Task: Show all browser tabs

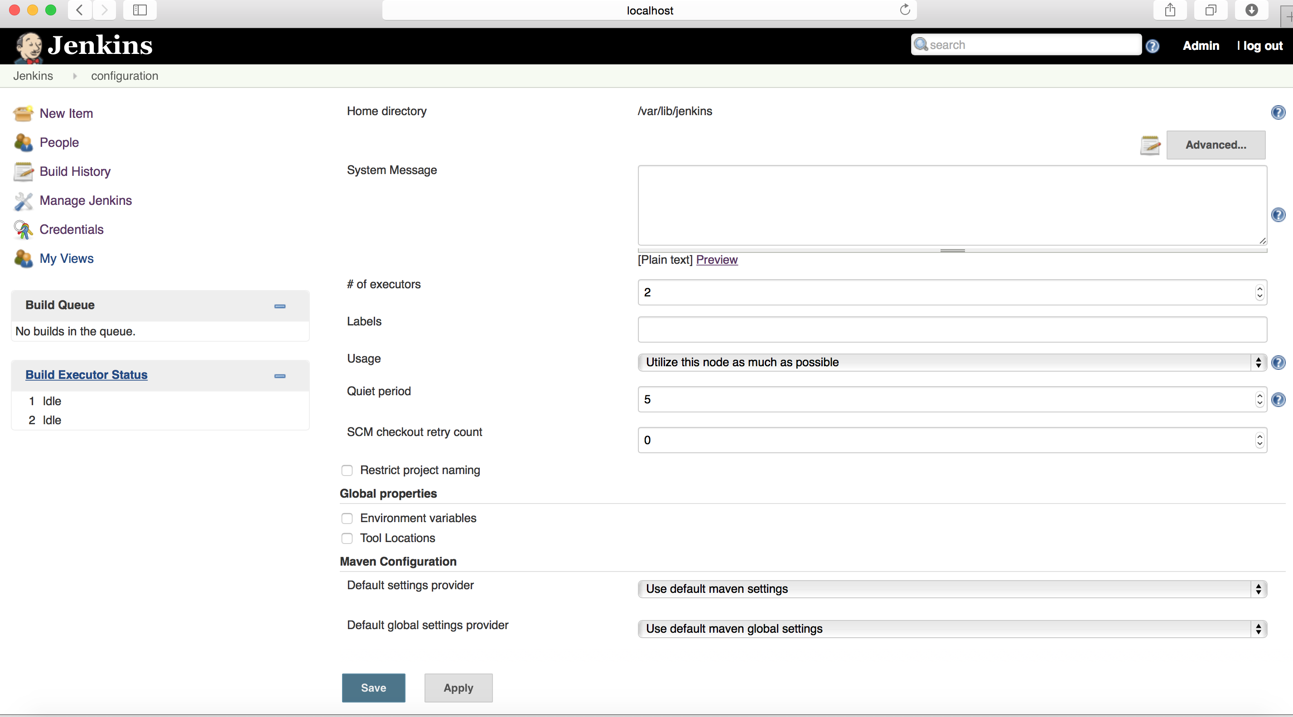Action: 1211,10
